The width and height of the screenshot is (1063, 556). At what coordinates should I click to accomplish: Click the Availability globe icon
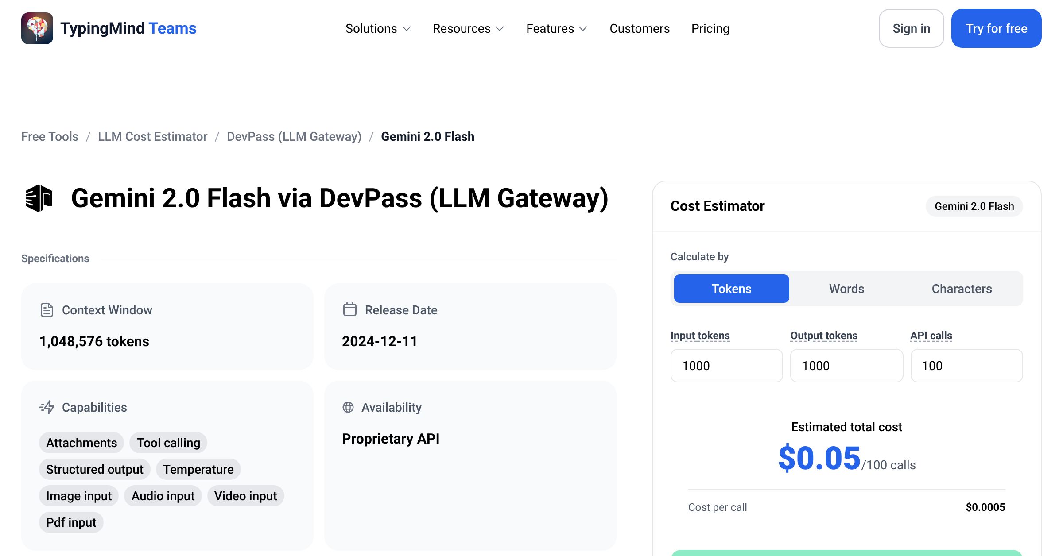point(348,407)
